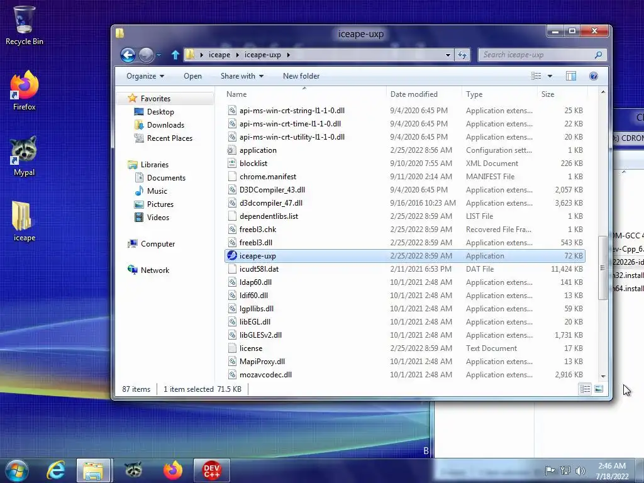Select the iceape-uxp application icon
Viewport: 644px width, 483px height.
click(x=232, y=255)
